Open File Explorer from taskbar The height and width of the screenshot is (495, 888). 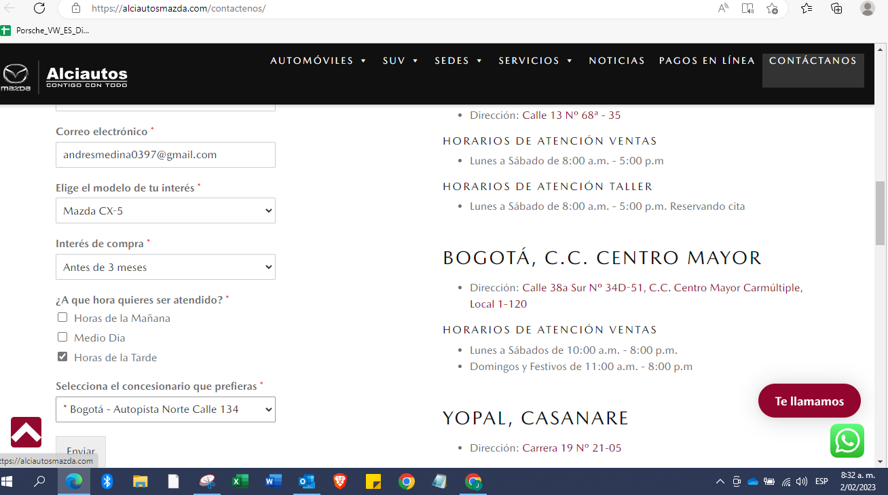point(140,481)
